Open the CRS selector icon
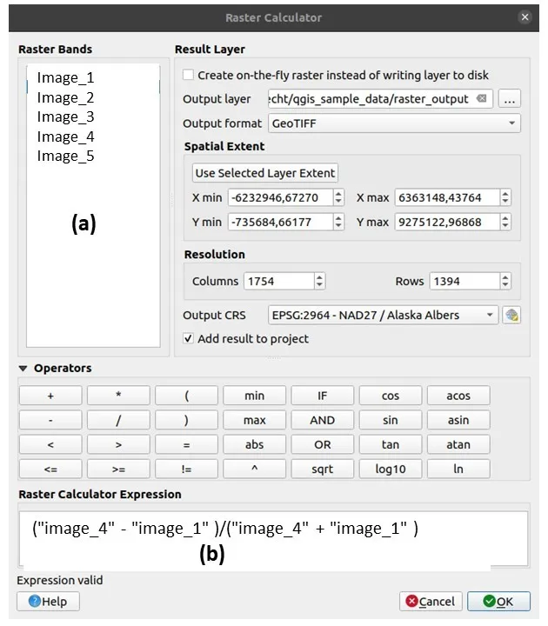This screenshot has height=626, width=548. (511, 315)
